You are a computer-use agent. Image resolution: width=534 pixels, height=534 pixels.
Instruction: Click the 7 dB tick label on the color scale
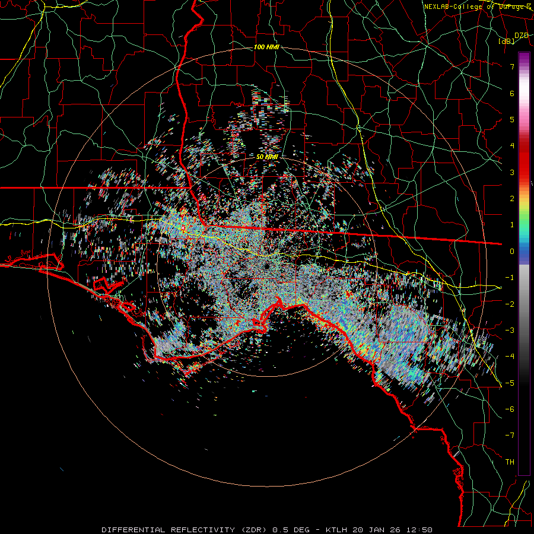[x=512, y=66]
